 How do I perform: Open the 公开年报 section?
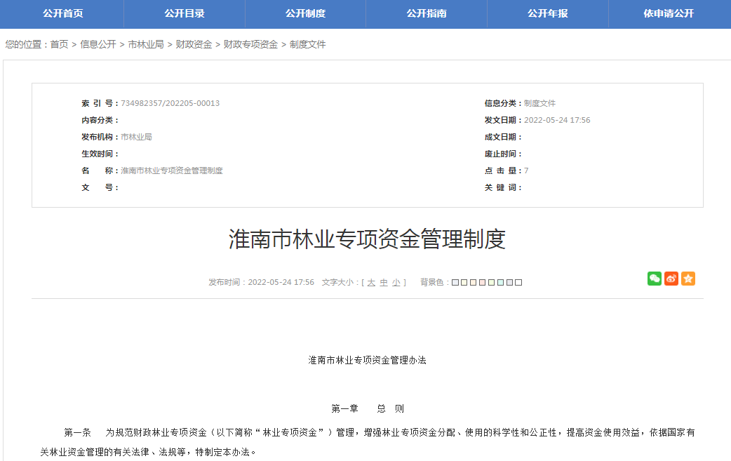(x=548, y=13)
